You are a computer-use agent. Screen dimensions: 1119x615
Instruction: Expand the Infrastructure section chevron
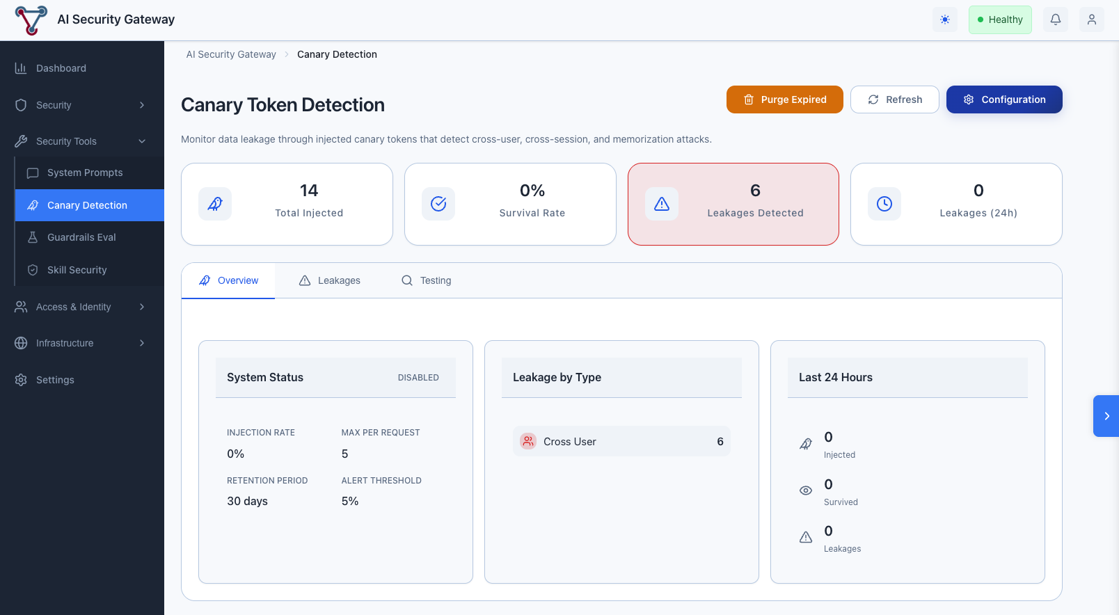click(142, 343)
